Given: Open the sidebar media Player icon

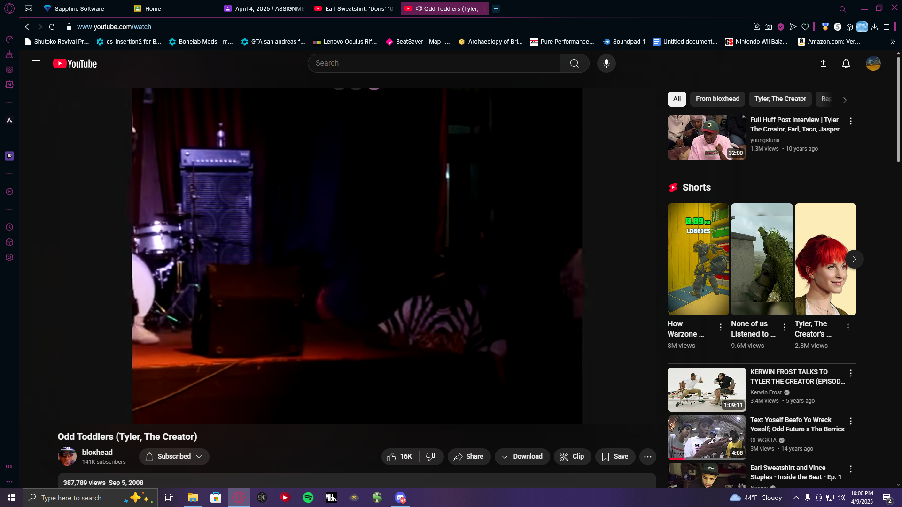Looking at the screenshot, I should tap(9, 192).
